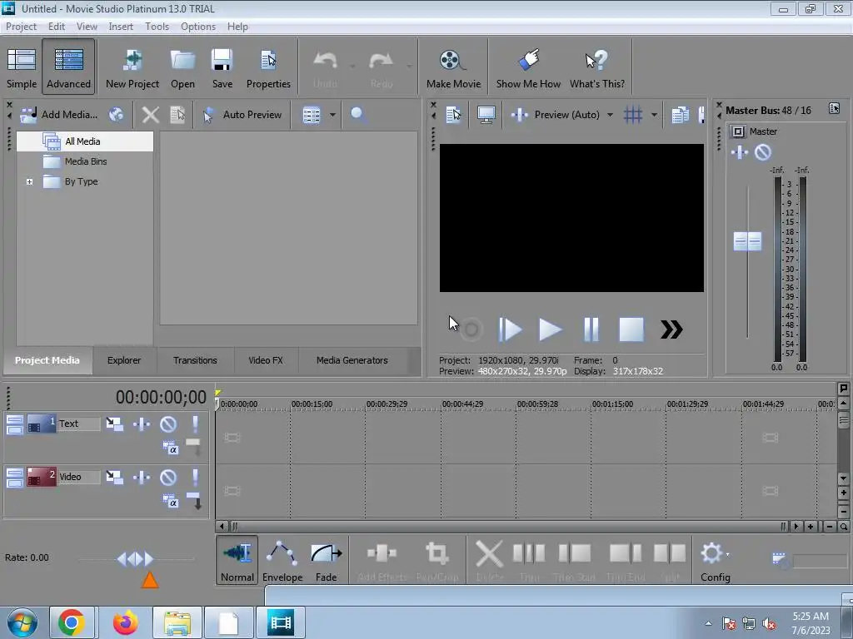Select Envelope edit tool
This screenshot has height=639, width=853.
click(x=282, y=560)
